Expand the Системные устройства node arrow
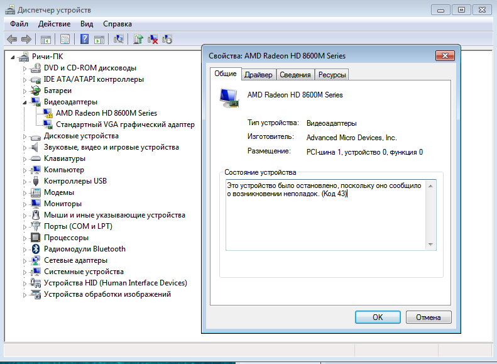The height and width of the screenshot is (364, 497). point(25,272)
